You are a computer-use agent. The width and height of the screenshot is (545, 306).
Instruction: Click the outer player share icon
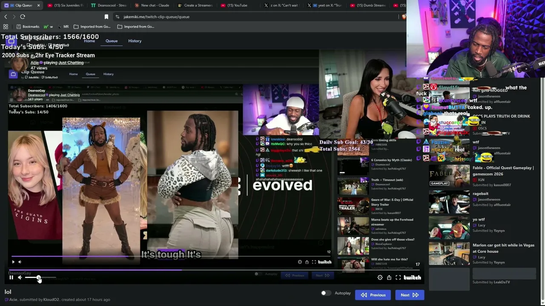coord(389,278)
